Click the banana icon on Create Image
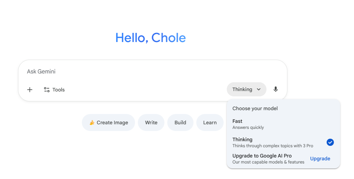Image resolution: width=354 pixels, height=179 pixels. [x=92, y=123]
